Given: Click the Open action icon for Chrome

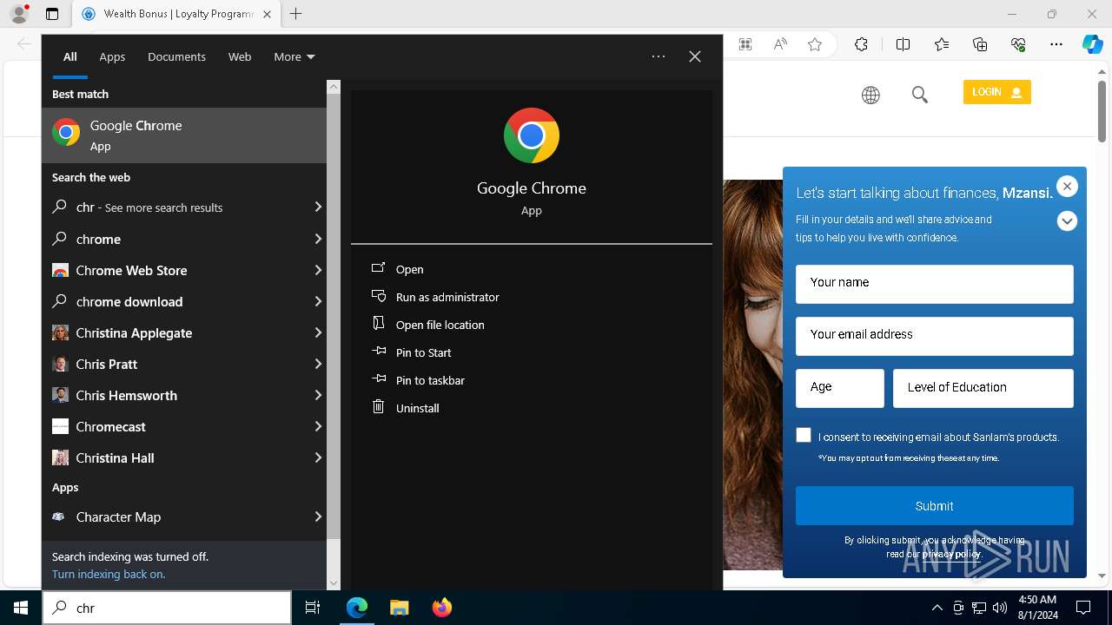Looking at the screenshot, I should [378, 268].
